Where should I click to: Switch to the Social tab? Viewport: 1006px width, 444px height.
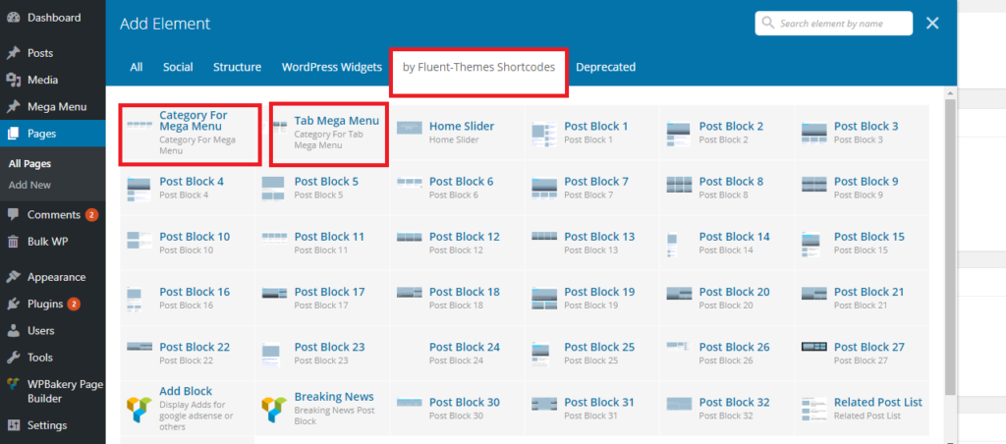tap(178, 67)
